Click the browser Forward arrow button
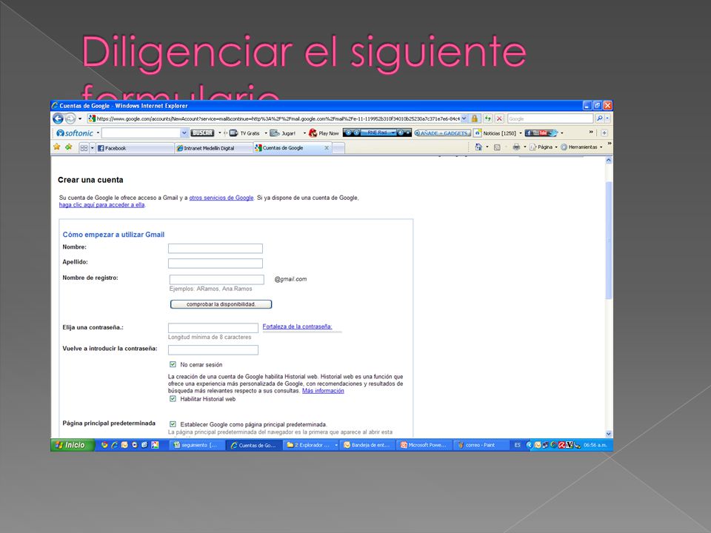Viewport: 711px width, 533px height. 70,118
